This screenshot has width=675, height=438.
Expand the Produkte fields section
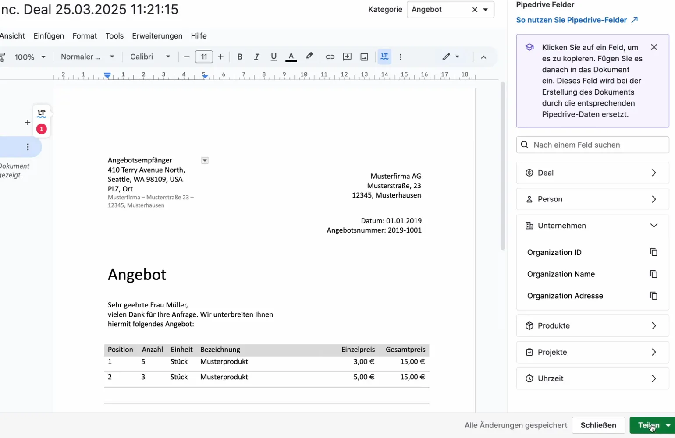[593, 326]
